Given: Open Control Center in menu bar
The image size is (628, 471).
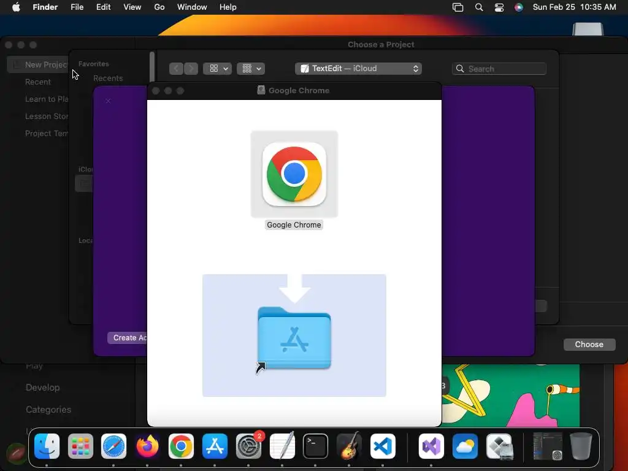Looking at the screenshot, I should (x=499, y=7).
